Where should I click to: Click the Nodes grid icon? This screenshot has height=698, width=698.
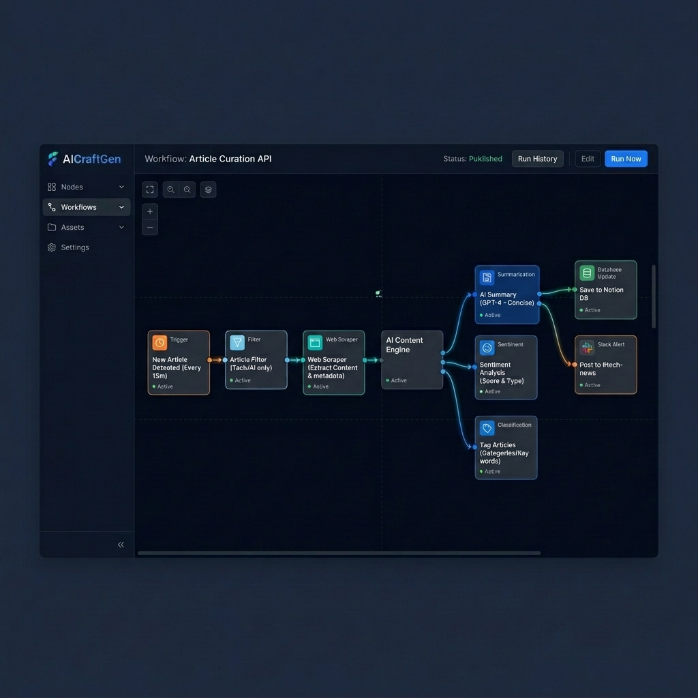52,187
